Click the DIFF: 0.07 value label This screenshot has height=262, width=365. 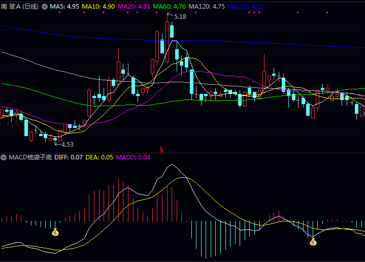click(x=69, y=157)
